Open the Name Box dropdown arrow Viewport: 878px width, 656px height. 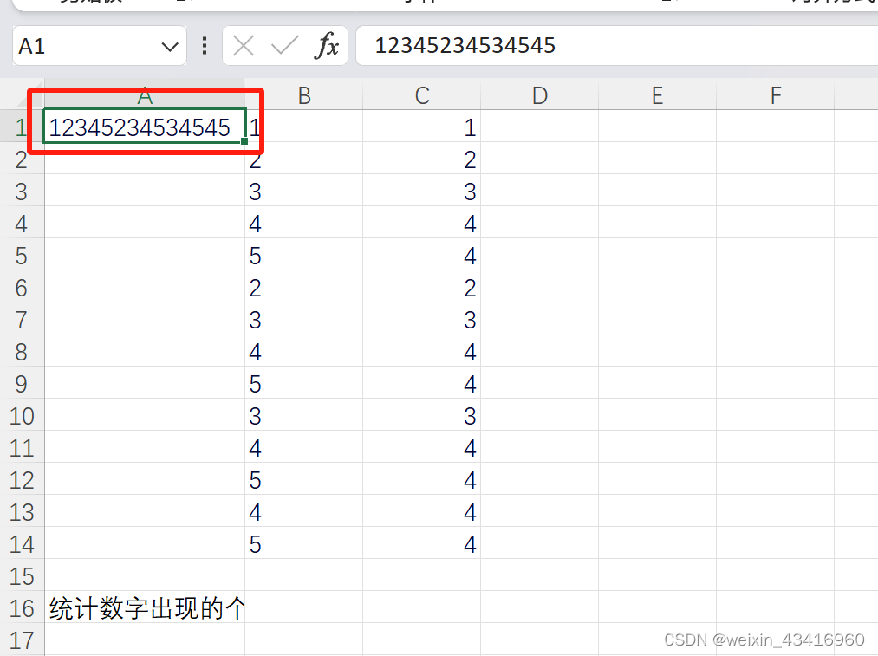tap(170, 47)
